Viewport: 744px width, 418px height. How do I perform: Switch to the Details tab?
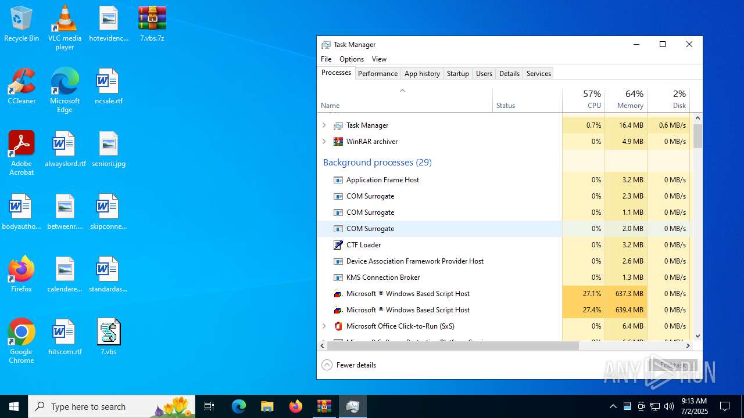(x=509, y=74)
